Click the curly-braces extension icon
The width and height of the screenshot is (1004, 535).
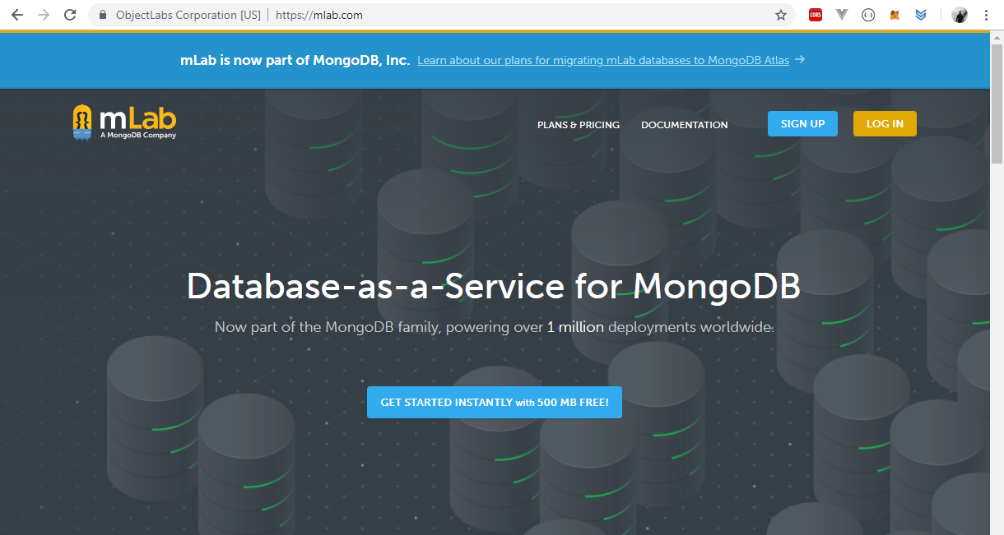click(x=867, y=15)
